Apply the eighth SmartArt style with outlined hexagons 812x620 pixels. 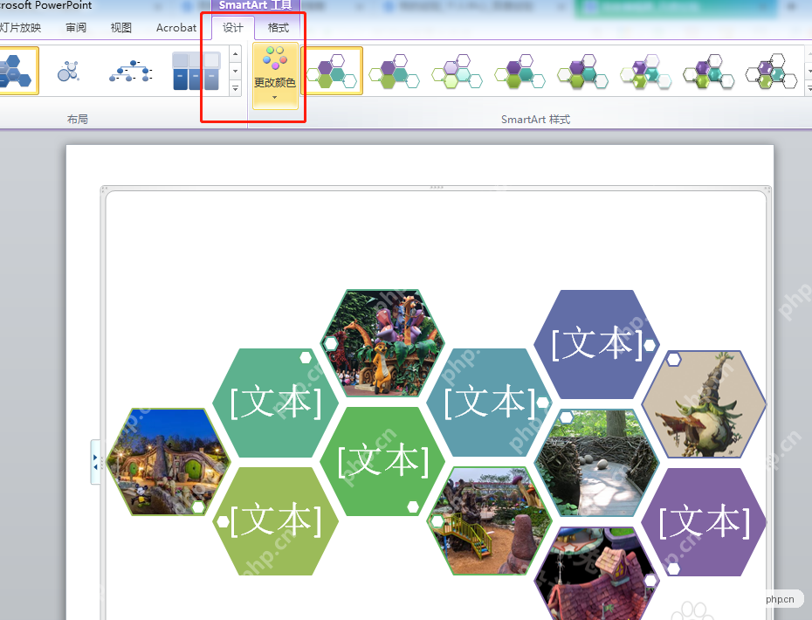pos(771,71)
